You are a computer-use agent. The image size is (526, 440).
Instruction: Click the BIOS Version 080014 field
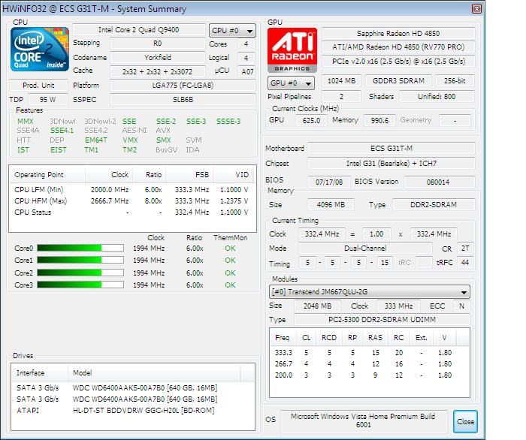click(x=440, y=182)
